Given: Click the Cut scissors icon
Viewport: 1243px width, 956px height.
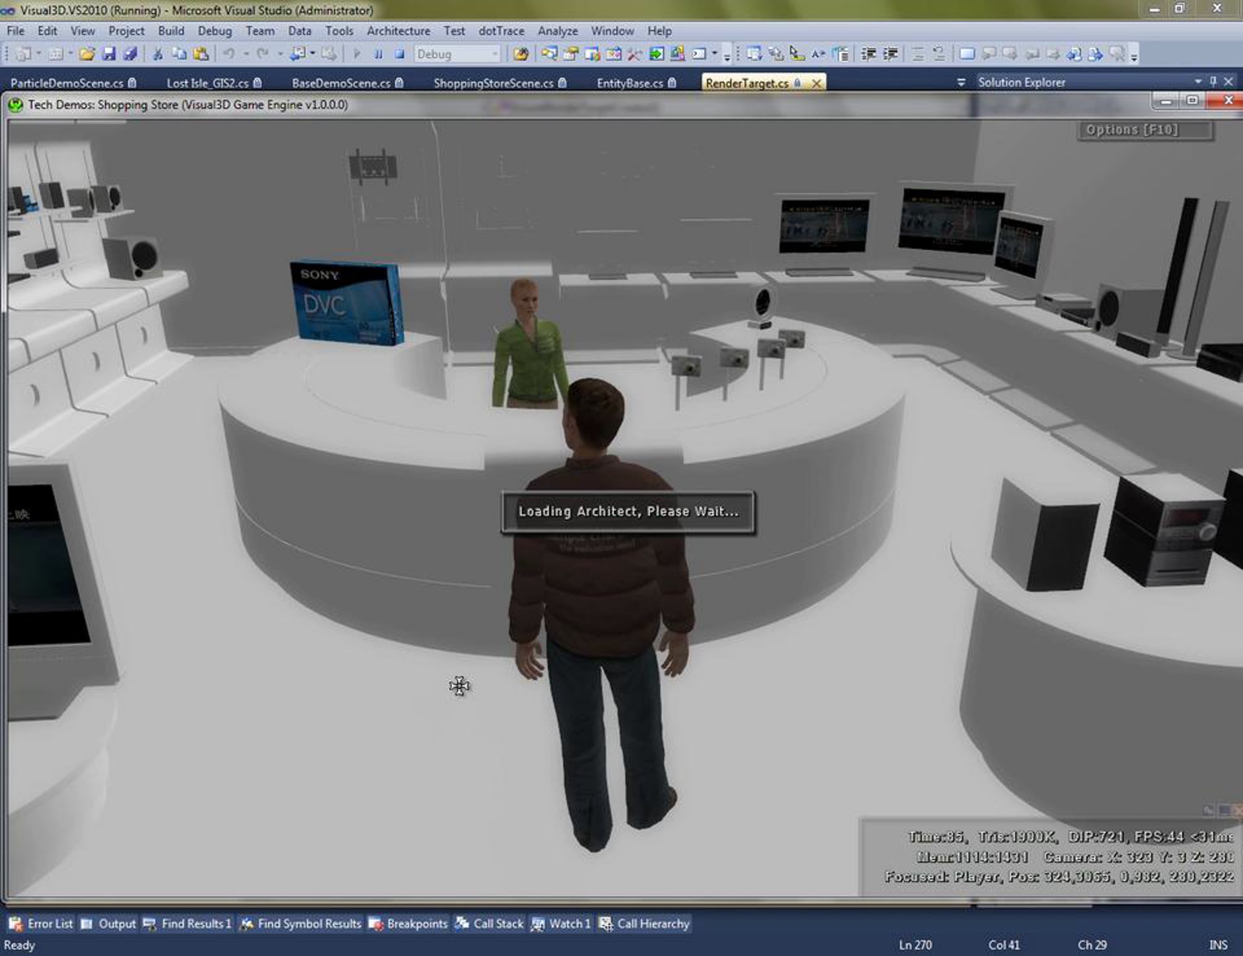Looking at the screenshot, I should tap(157, 54).
